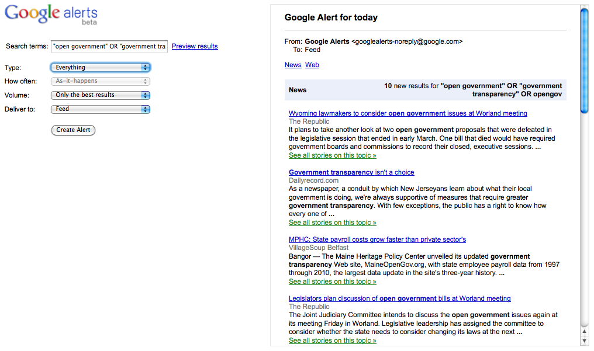Click the Preview results link
Screen dimensions: 594x351
coord(195,46)
